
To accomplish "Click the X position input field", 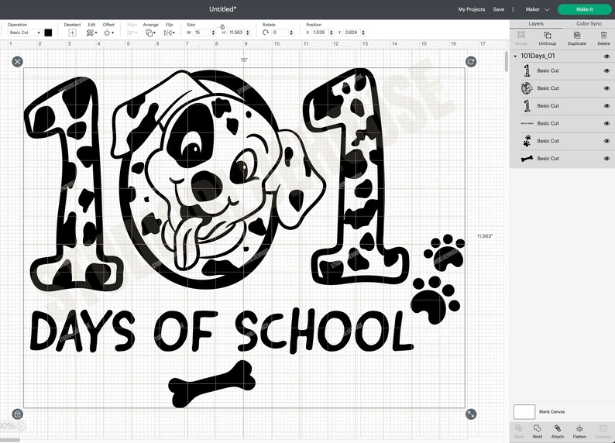I will pos(320,33).
